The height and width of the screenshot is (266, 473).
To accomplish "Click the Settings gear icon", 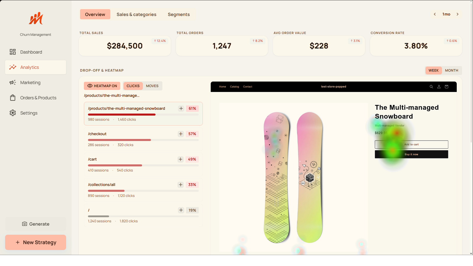I will (13, 113).
